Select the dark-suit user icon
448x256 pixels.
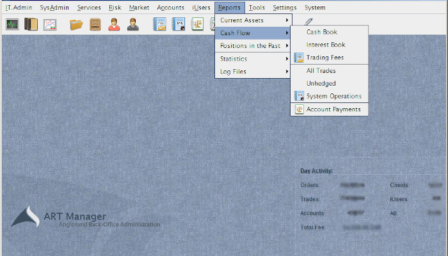point(133,25)
